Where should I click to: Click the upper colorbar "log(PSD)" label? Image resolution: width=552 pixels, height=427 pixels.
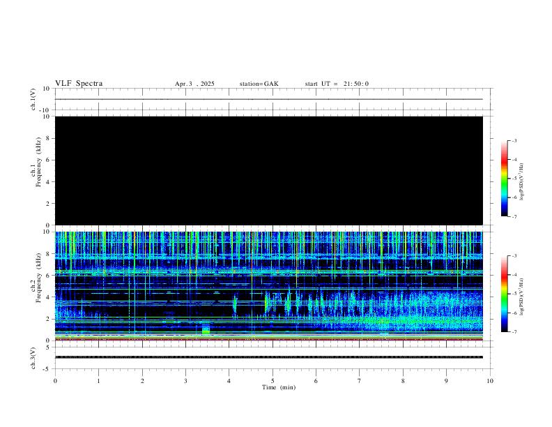point(521,181)
